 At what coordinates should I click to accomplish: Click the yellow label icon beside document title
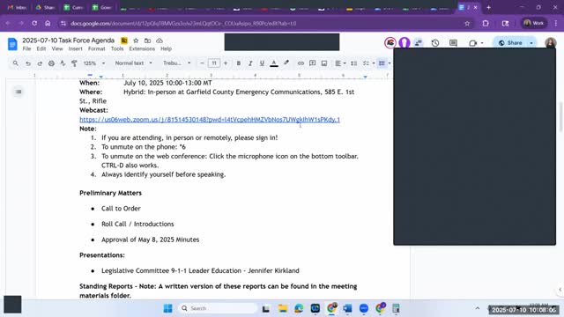[x=124, y=41]
